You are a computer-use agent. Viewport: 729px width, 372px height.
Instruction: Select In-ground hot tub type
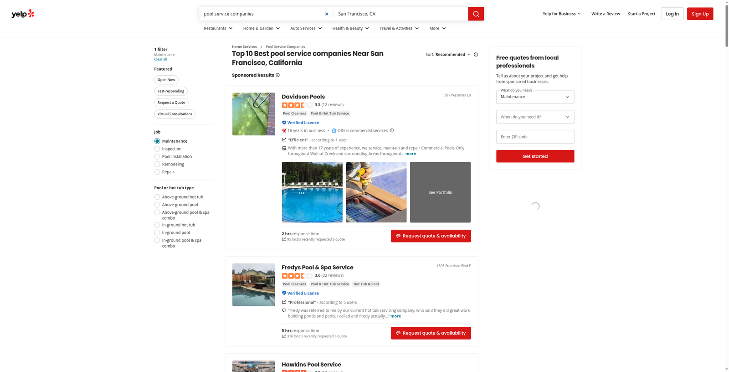(x=157, y=225)
